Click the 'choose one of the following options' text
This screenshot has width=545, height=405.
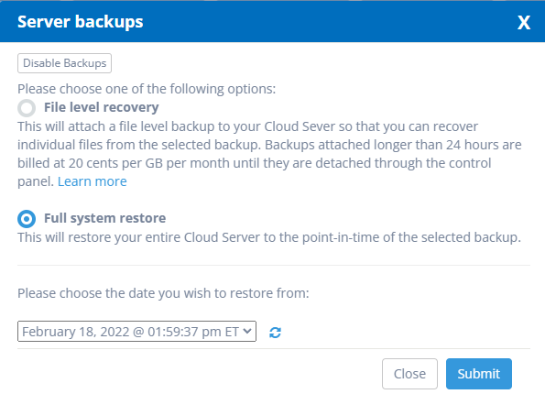click(x=147, y=89)
